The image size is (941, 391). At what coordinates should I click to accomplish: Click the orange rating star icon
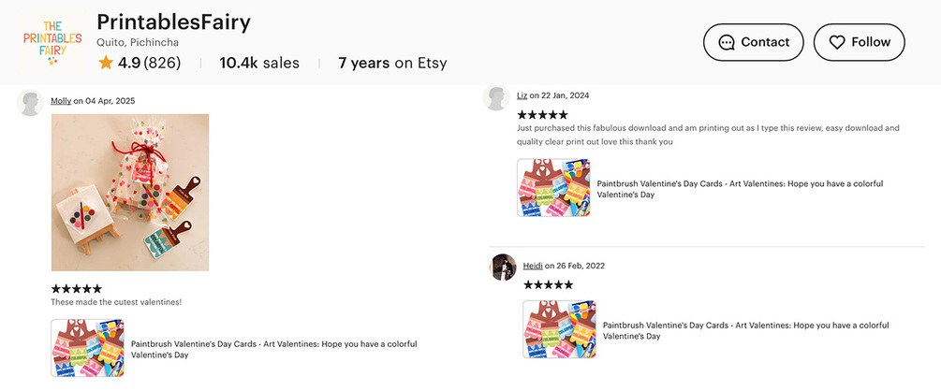coord(105,64)
